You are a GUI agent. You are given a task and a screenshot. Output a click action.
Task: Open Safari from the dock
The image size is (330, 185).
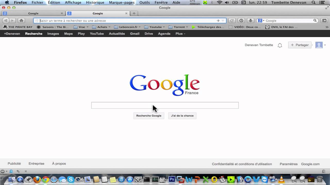[54, 180]
